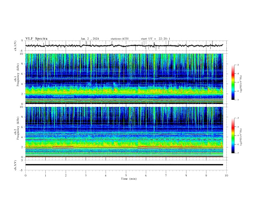This screenshot has height=197, width=255.
Task: Click time axis tick label "9"
Action: pyautogui.click(x=206, y=175)
